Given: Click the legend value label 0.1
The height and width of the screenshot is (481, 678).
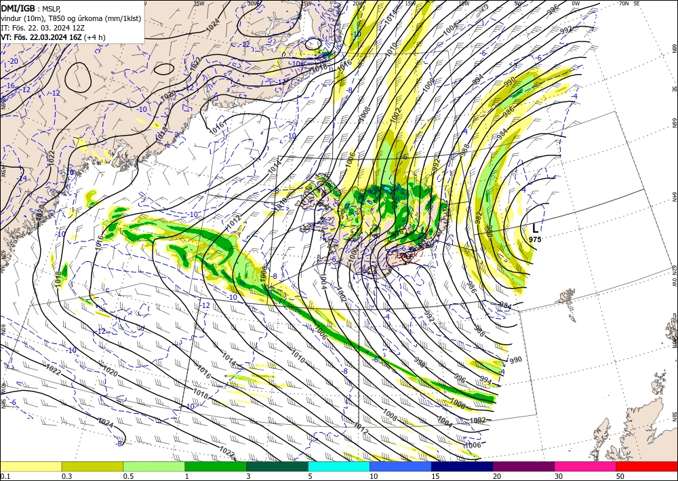Looking at the screenshot, I should click(x=4, y=476).
